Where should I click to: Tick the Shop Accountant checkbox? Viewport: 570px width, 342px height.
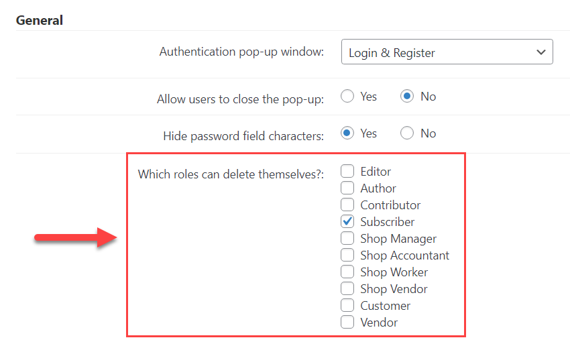point(347,255)
